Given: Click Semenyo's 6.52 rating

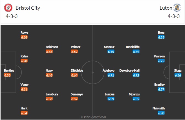Looking at the screenshot, I should pyautogui.click(x=74, y=99).
